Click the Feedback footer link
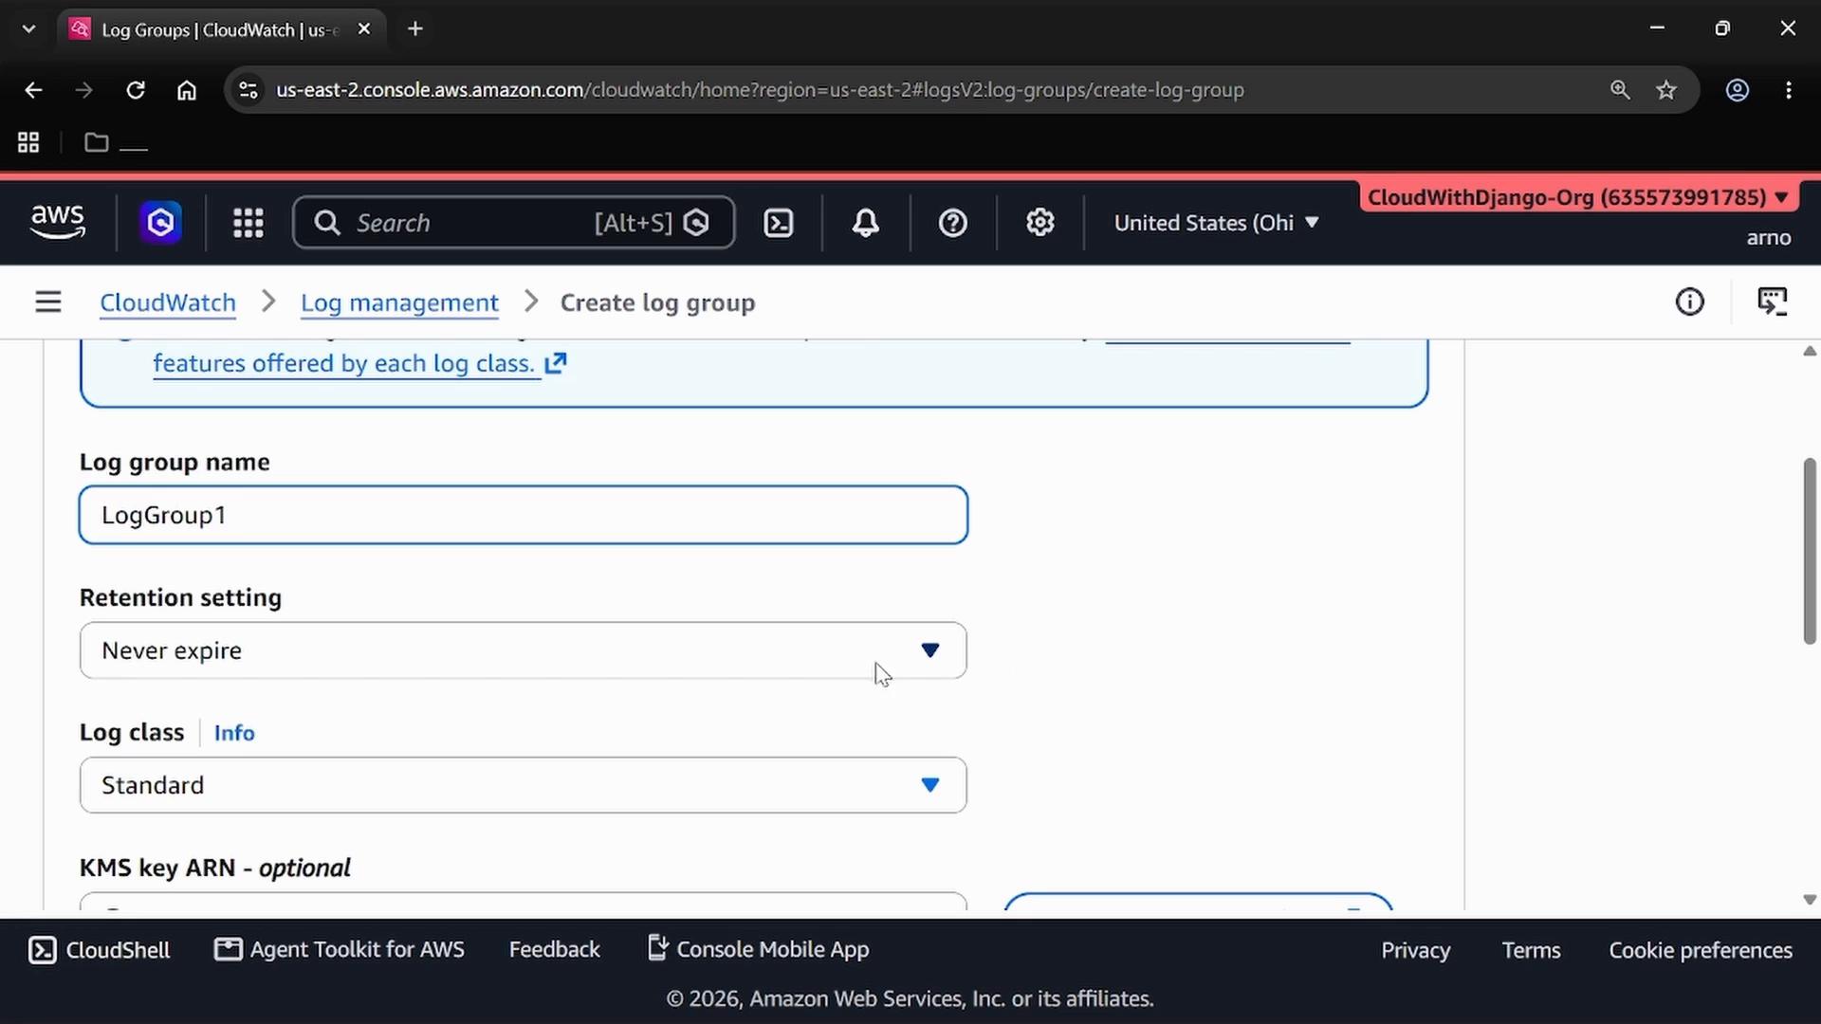1821x1024 pixels. [x=555, y=949]
